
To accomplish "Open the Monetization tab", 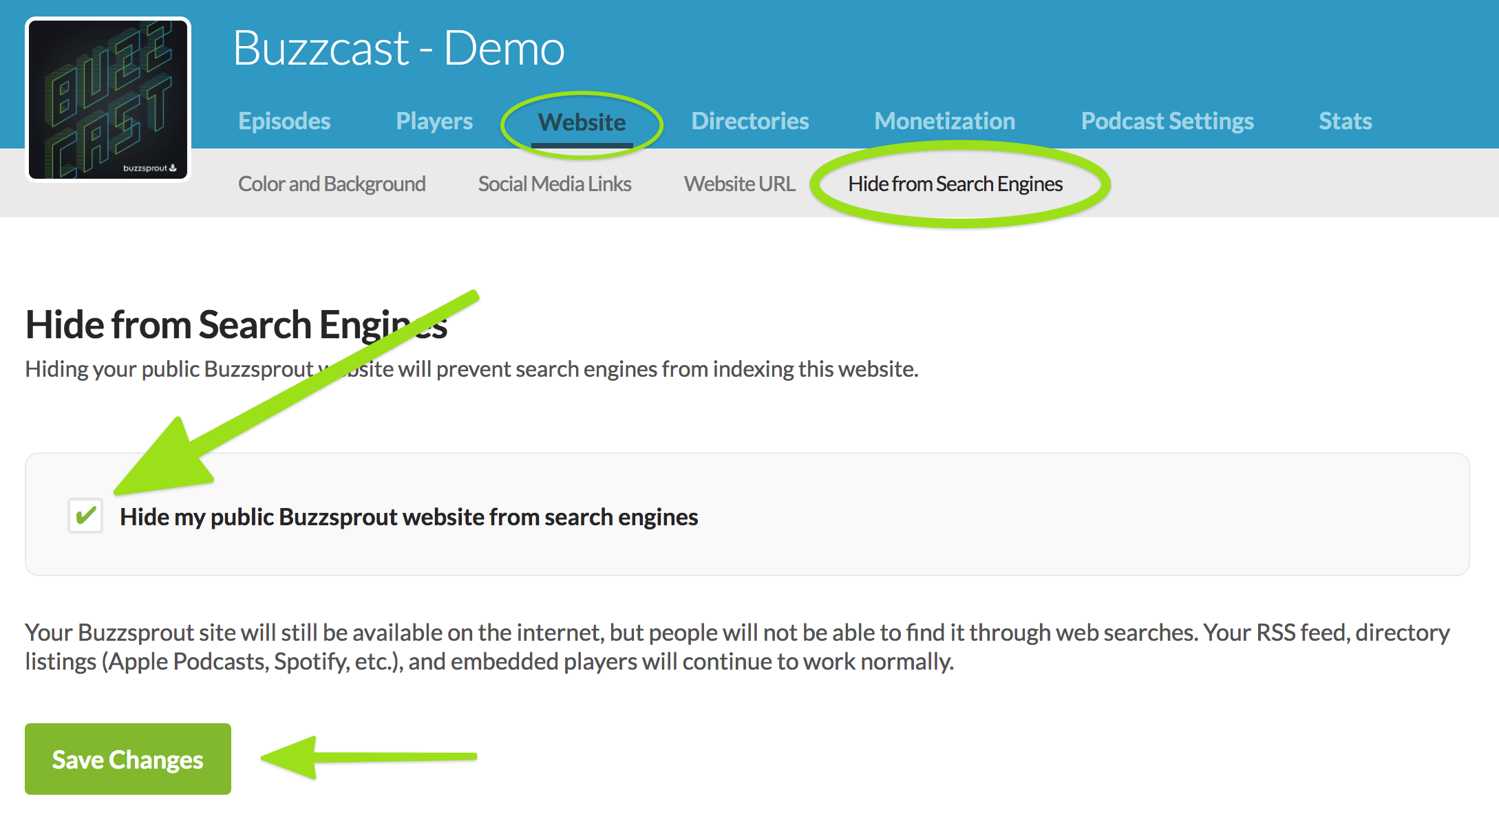I will [944, 121].
